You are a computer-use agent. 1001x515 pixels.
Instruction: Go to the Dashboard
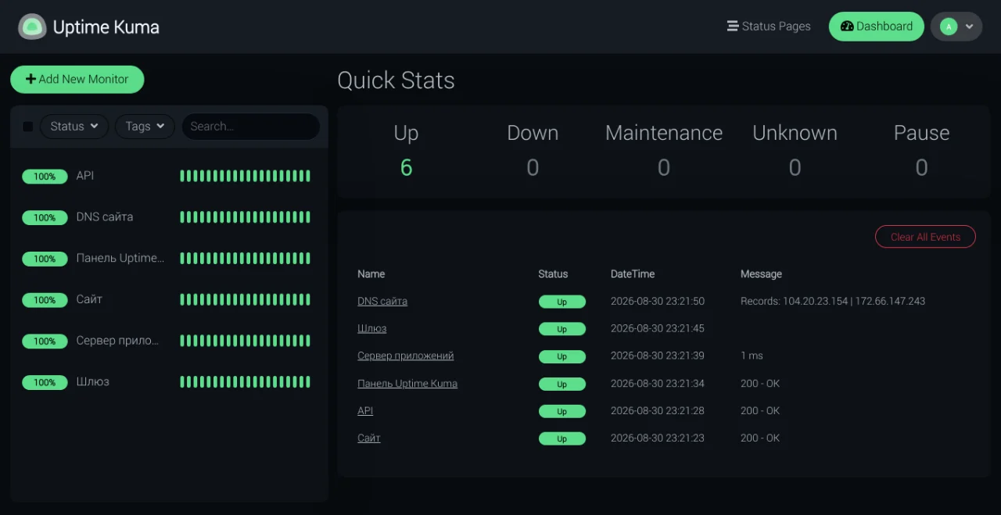pyautogui.click(x=876, y=27)
